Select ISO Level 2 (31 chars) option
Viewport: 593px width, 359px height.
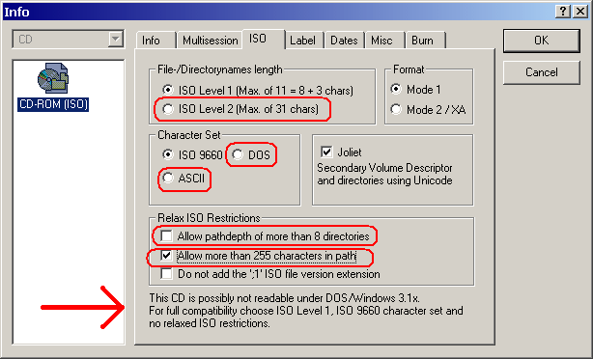tap(167, 109)
